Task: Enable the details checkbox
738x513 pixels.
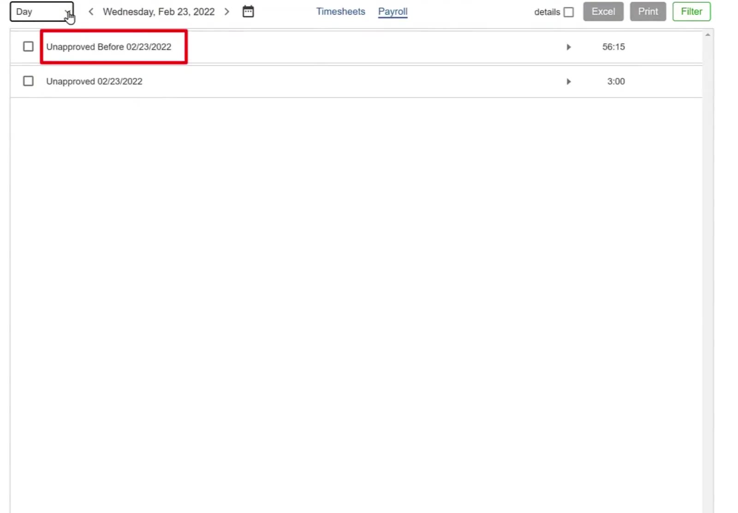Action: click(x=569, y=12)
